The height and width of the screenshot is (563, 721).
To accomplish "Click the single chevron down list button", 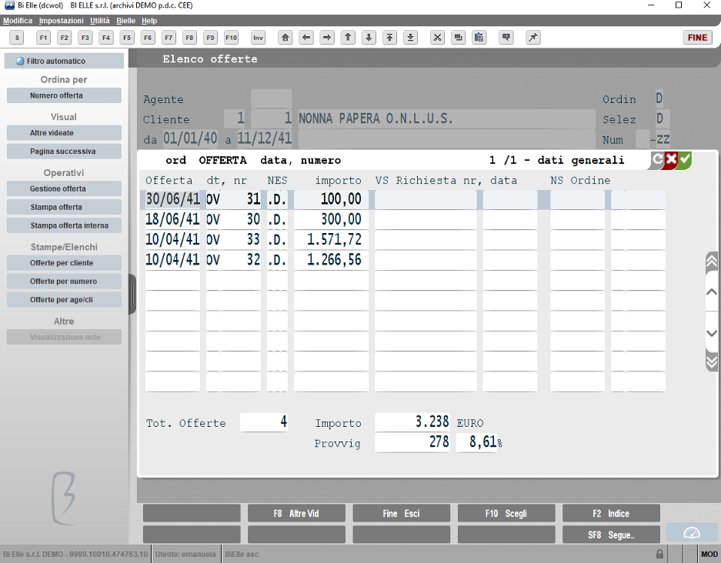I will point(711,333).
